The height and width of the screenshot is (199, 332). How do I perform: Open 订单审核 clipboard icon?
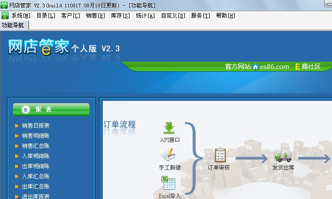pyautogui.click(x=220, y=155)
